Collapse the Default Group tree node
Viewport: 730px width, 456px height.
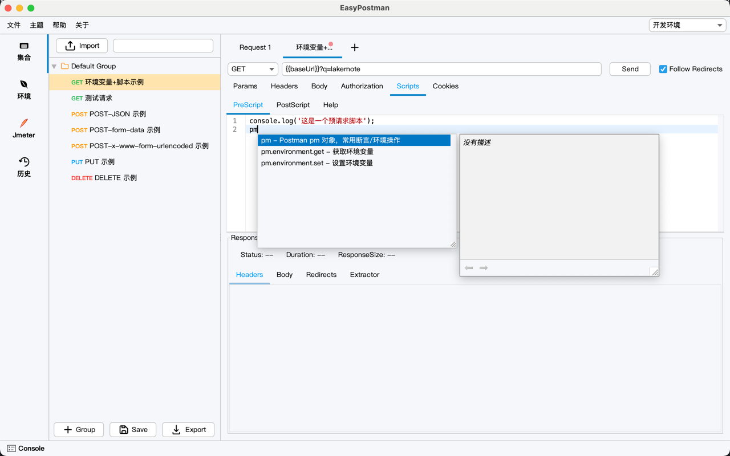[54, 67]
